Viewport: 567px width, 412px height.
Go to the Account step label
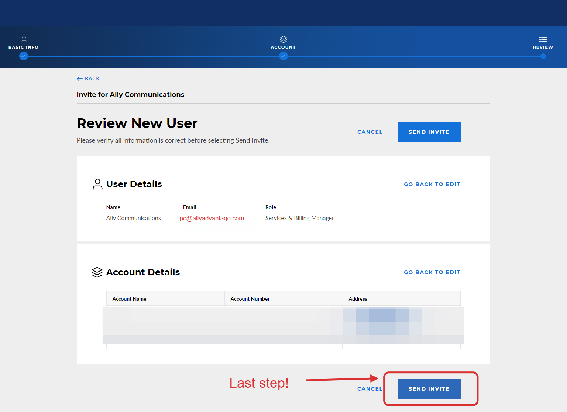[283, 47]
